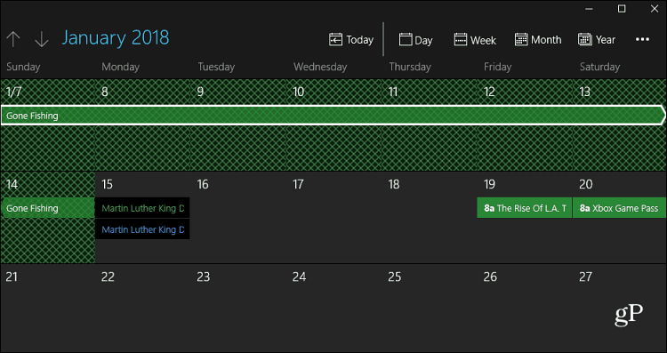
Task: Open the blue Martin Luther King Day event
Action: click(x=142, y=229)
